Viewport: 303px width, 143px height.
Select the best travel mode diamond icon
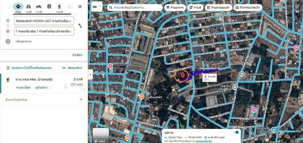pyautogui.click(x=18, y=6)
